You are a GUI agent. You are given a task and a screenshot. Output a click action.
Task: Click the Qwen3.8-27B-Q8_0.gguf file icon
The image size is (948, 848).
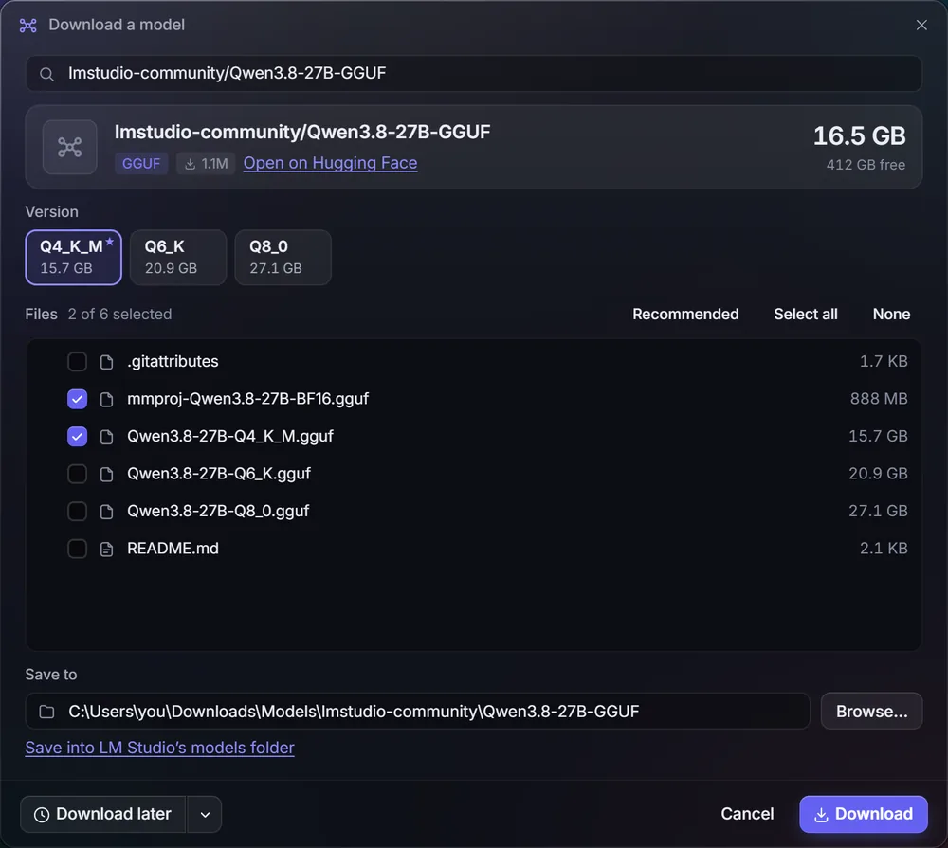tap(106, 512)
